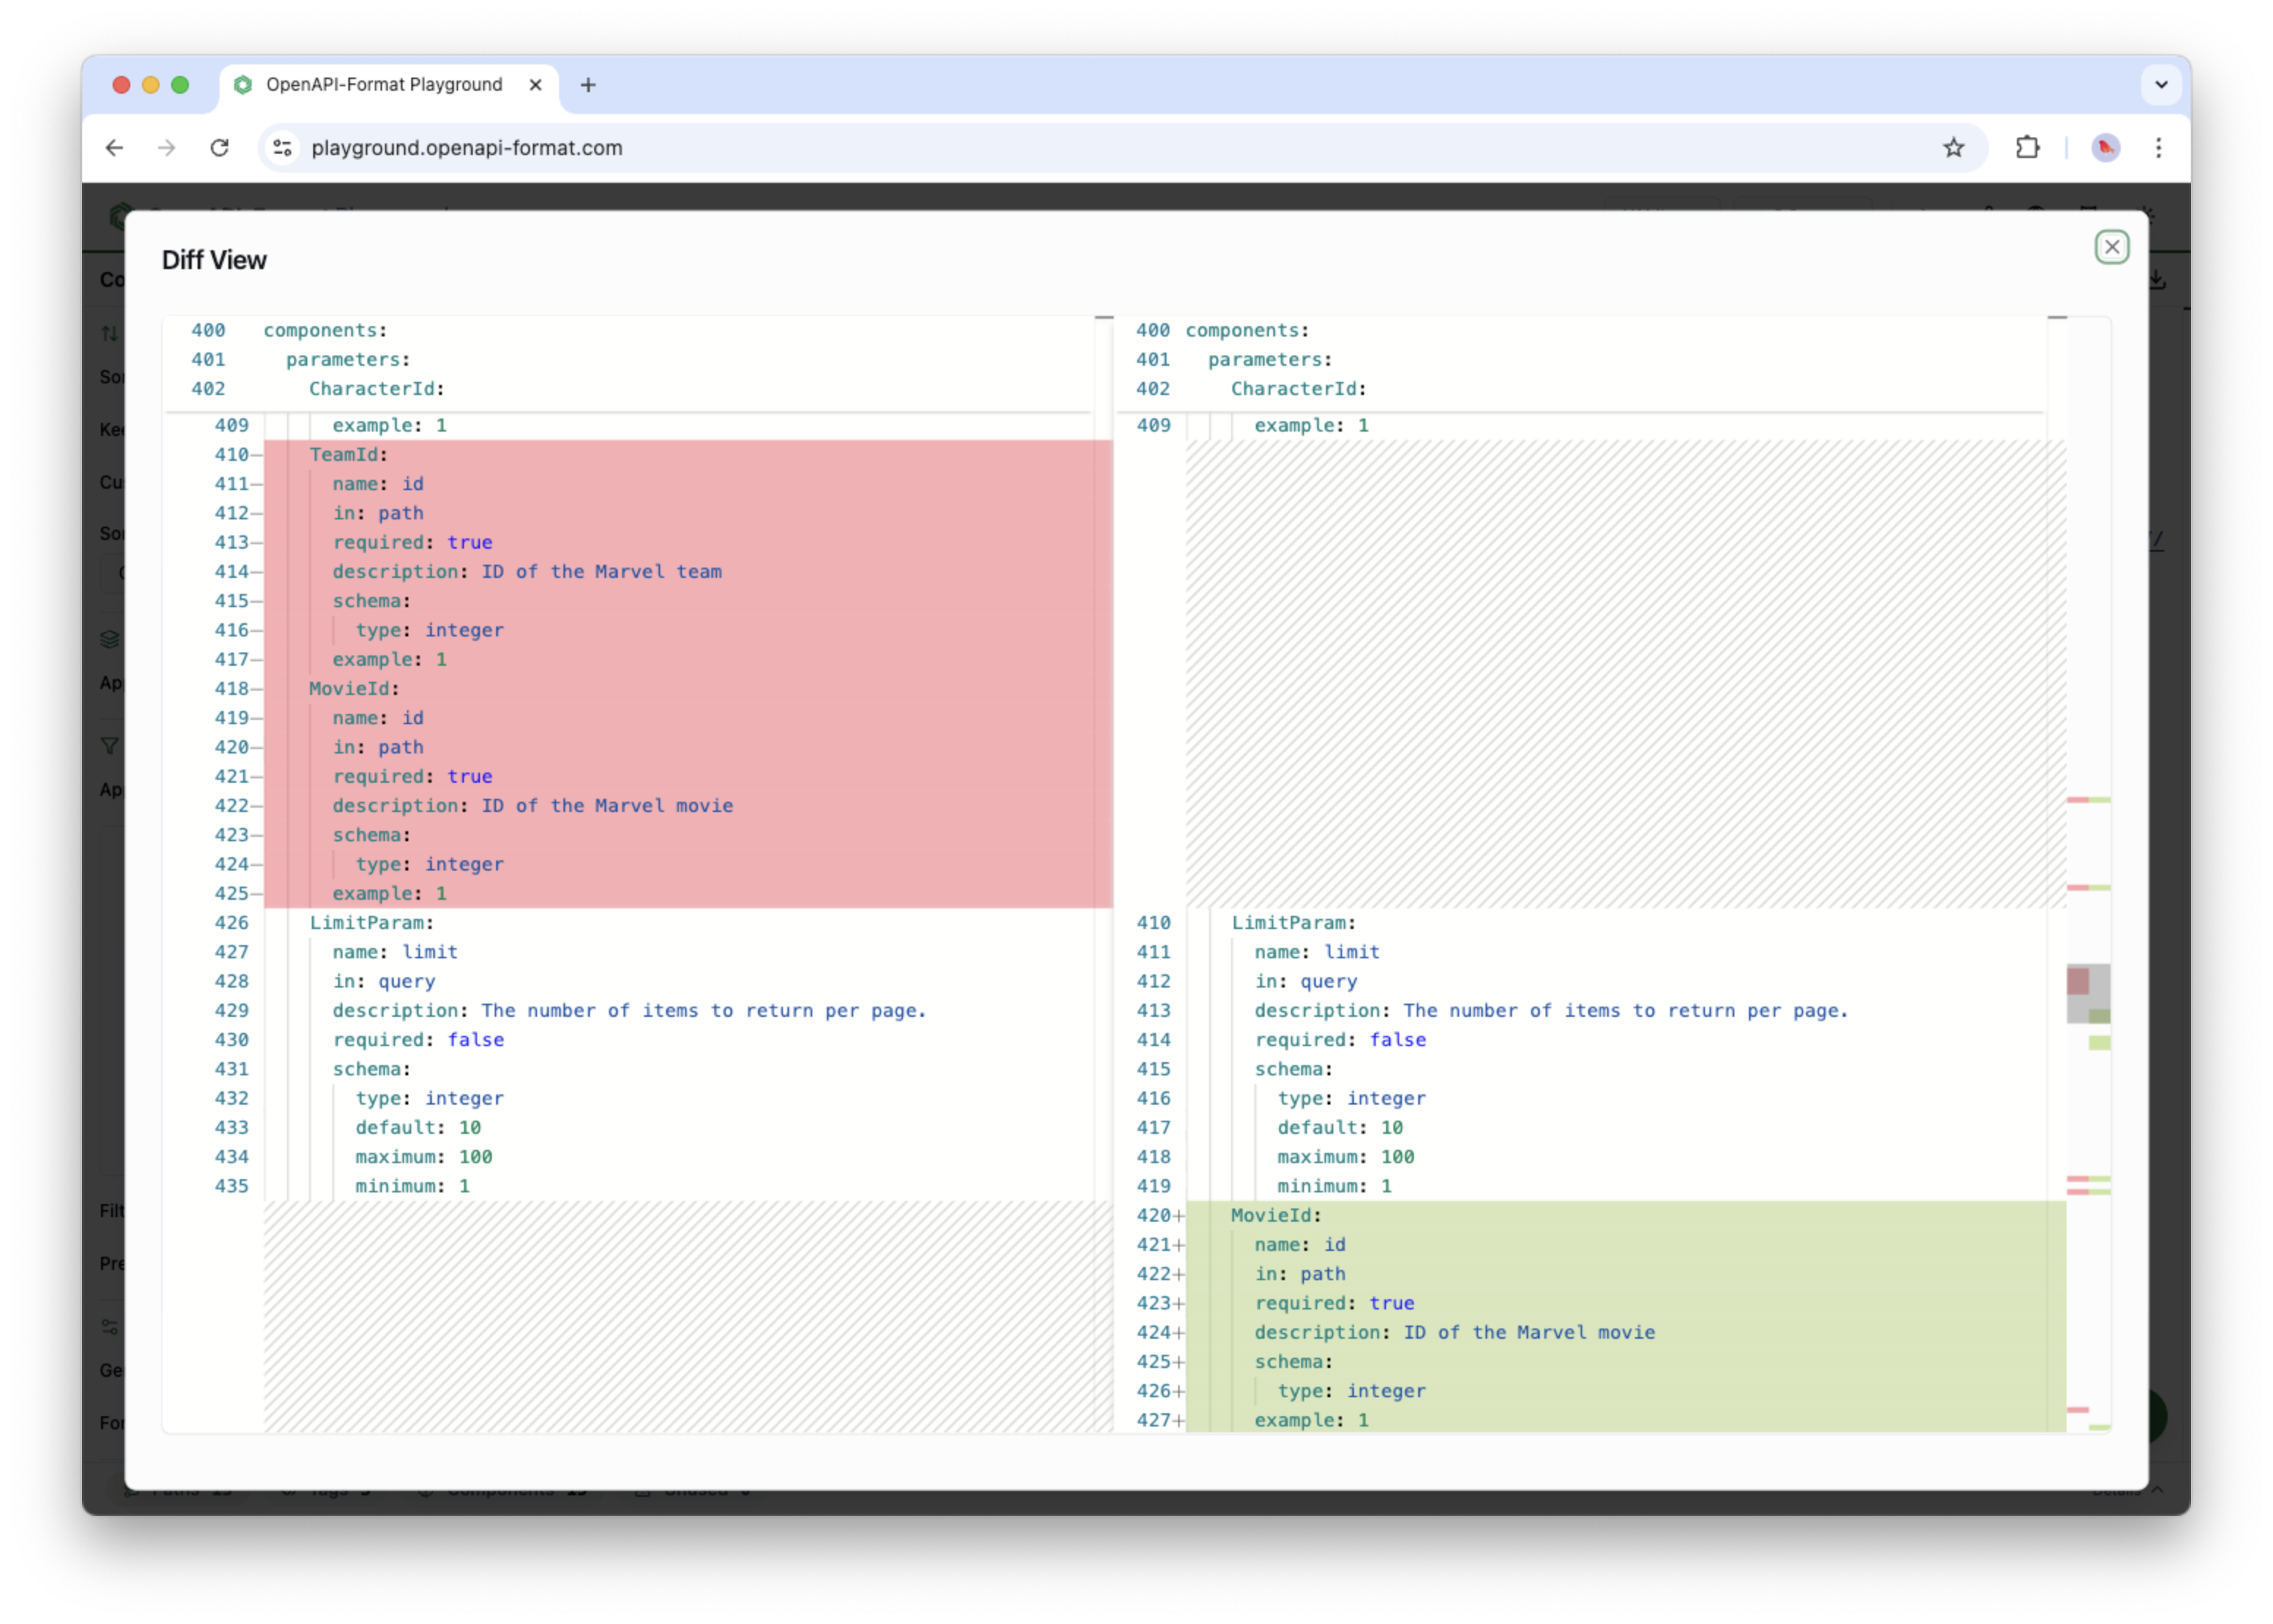Image resolution: width=2273 pixels, height=1624 pixels.
Task: Click the filter funnel icon in the sidebar
Action: tap(110, 745)
